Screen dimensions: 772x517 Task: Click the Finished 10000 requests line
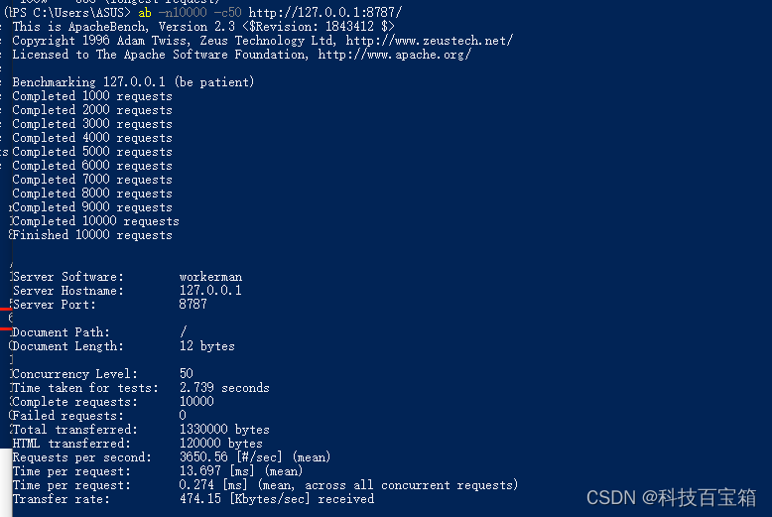[92, 235]
